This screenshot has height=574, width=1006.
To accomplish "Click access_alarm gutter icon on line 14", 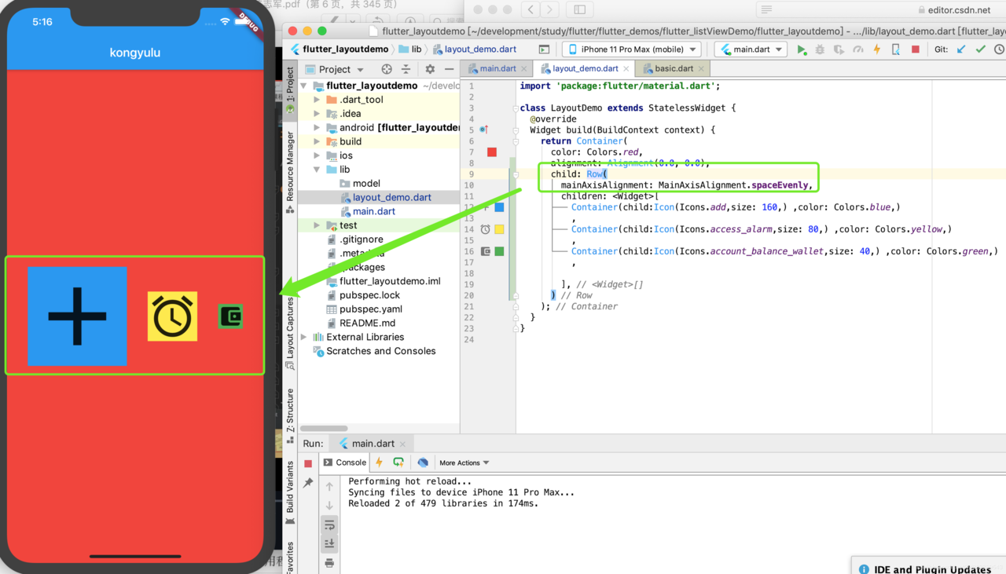I will coord(485,229).
